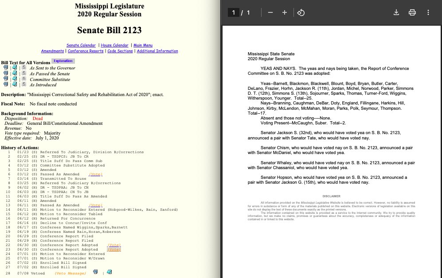Click the 'As Sent to the Governor' text
Screen dimensions: 442x278
tap(52, 68)
